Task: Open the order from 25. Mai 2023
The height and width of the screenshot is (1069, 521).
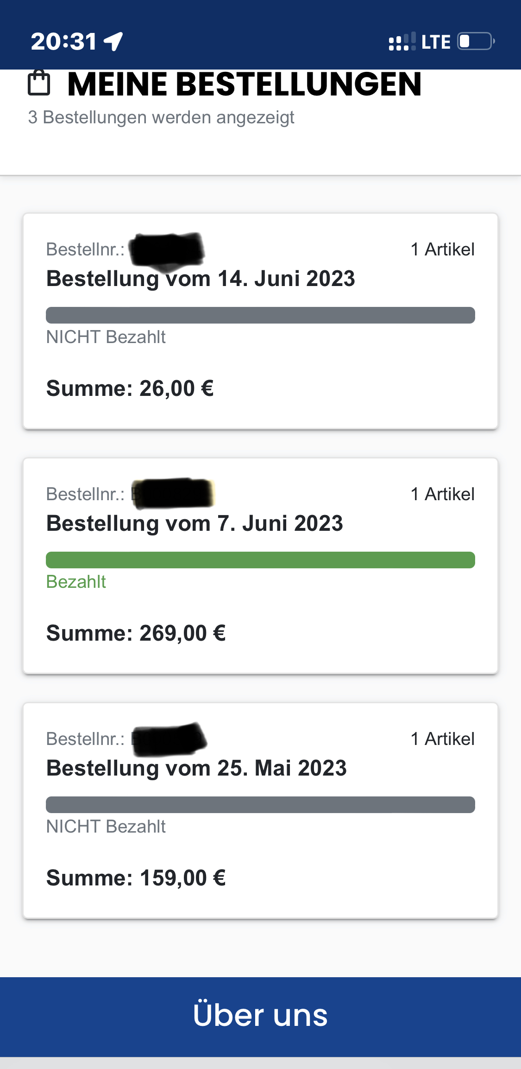Action: 196,768
